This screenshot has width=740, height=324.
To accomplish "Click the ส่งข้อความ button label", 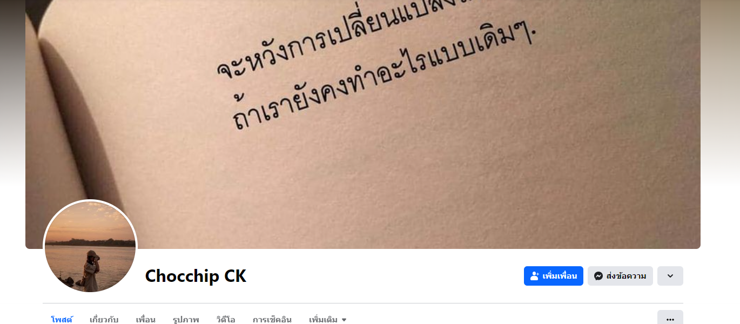I will [626, 276].
